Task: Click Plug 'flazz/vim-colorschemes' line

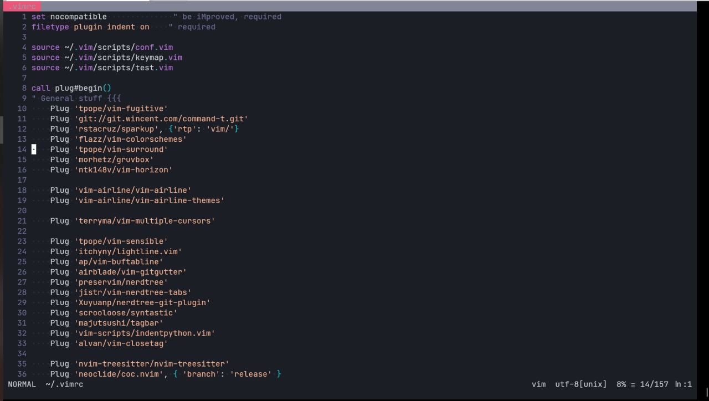Action: (119, 139)
